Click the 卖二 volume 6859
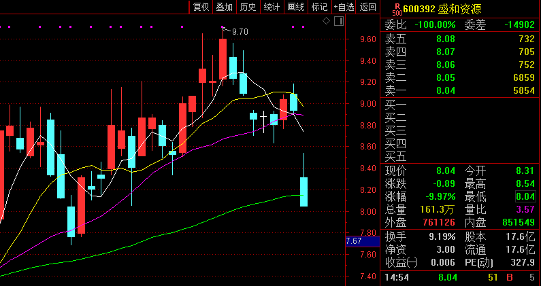The height and width of the screenshot is (286, 541). tap(524, 77)
